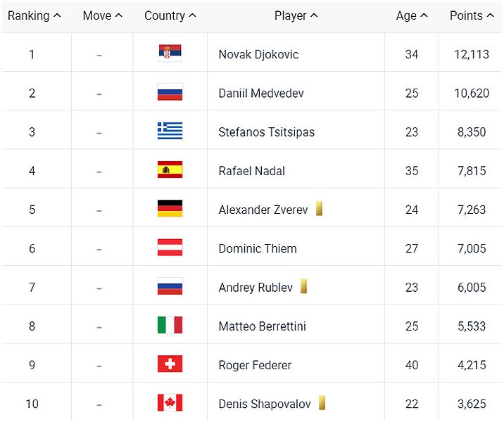Screen dimensions: 504x422
Task: Select Rafael Nadal's points value 7,815
Action: coord(472,171)
